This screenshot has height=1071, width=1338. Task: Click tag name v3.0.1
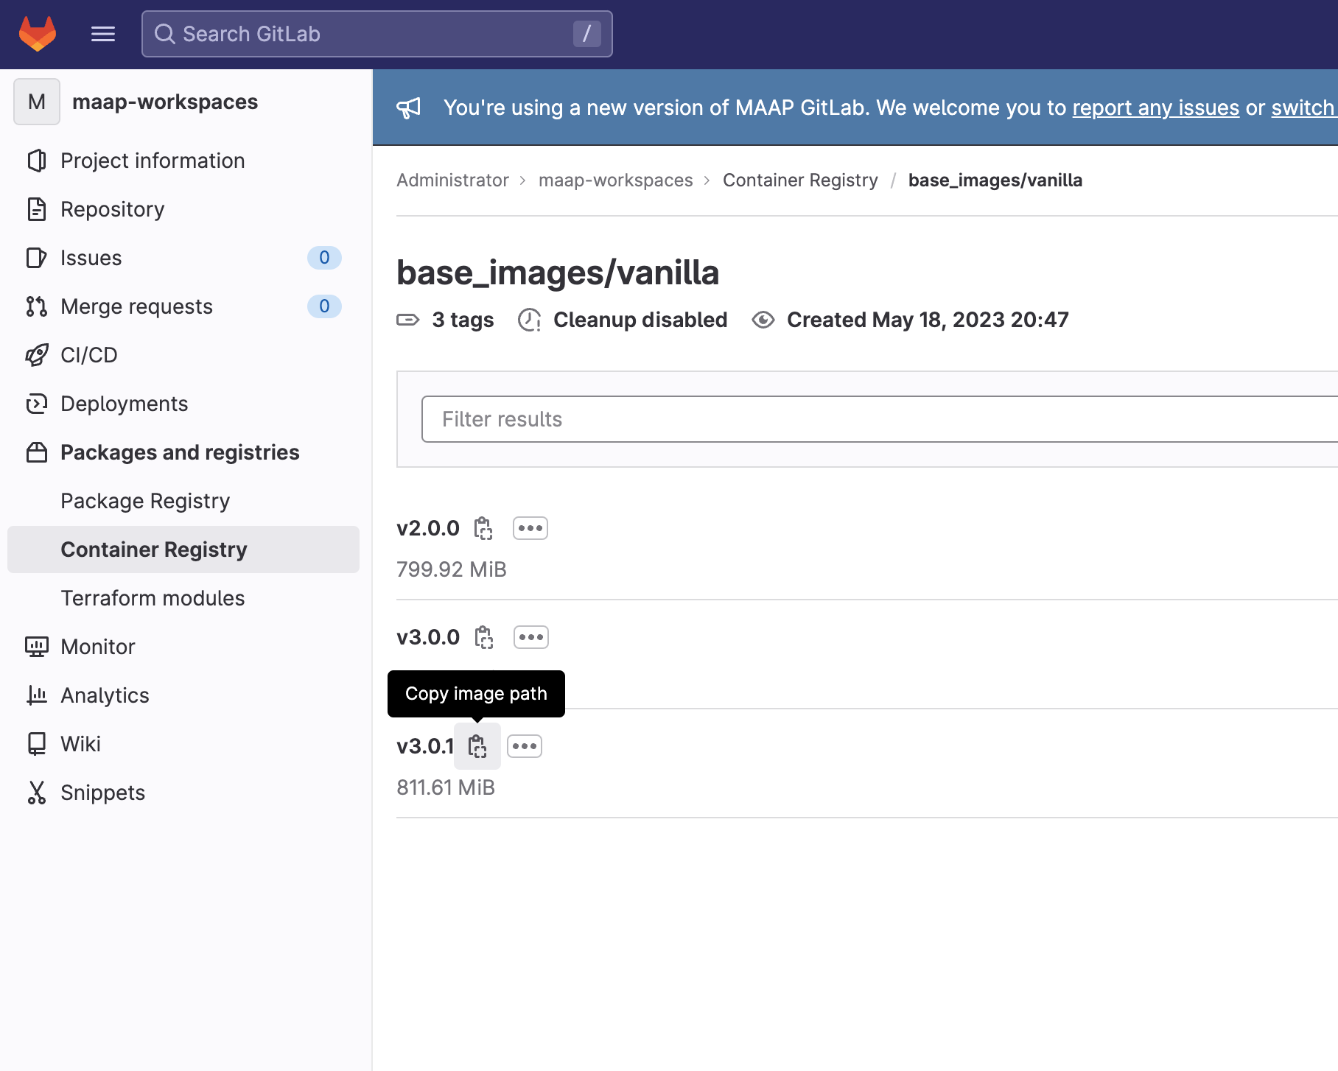coord(425,746)
